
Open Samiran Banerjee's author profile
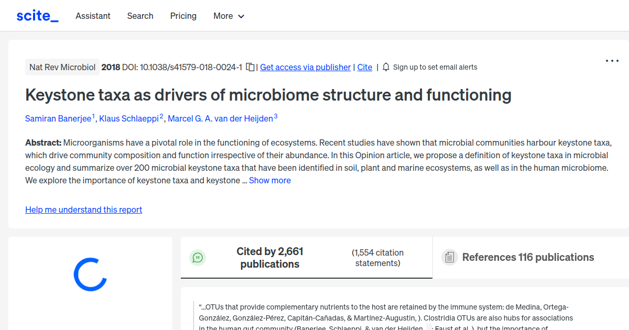[x=58, y=118]
